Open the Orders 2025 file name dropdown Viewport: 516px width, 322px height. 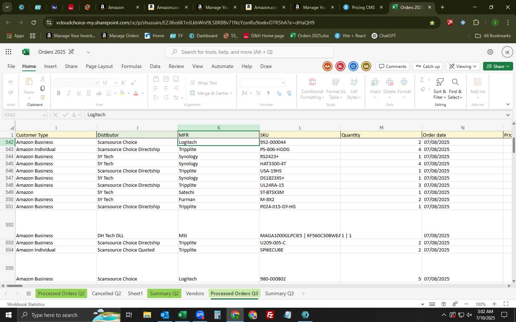(x=88, y=52)
